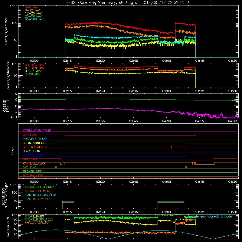Click the yellow 12-25 keV legend label
242x242 pixels.
tap(33, 13)
